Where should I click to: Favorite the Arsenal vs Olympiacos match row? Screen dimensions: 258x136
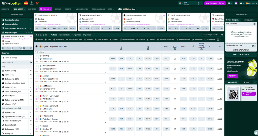(37, 79)
